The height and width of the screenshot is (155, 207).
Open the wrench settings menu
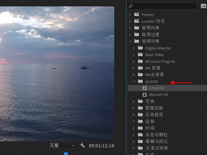tap(82, 145)
